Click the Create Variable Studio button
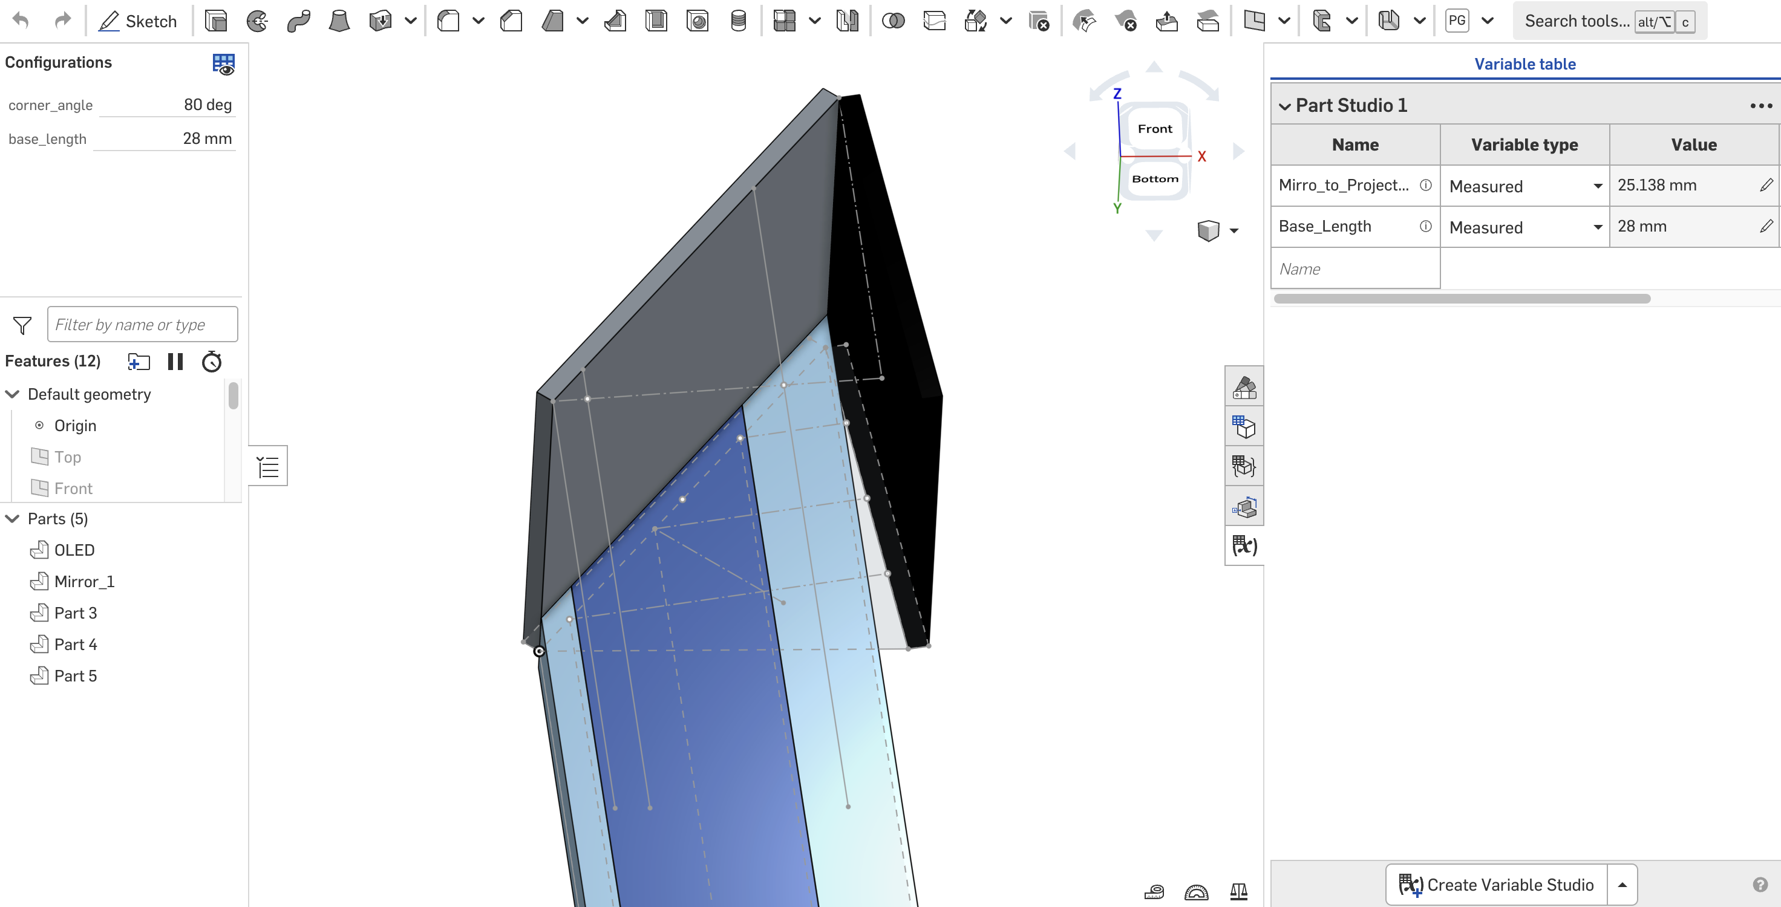Viewport: 1781px width, 907px height. (1497, 885)
